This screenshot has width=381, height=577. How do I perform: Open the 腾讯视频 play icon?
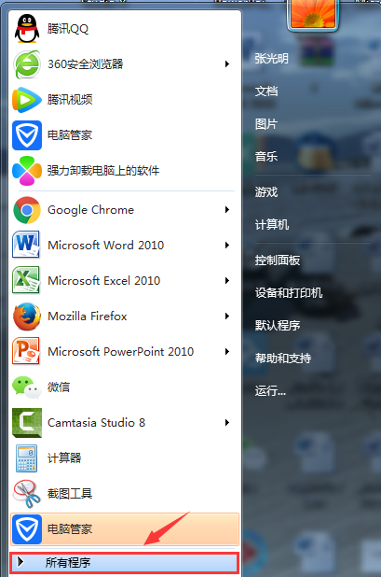point(27,100)
